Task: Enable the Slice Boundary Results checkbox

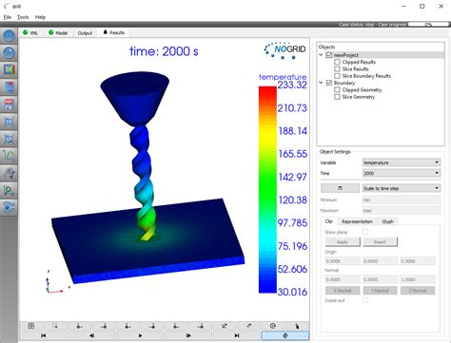Action: tap(337, 76)
